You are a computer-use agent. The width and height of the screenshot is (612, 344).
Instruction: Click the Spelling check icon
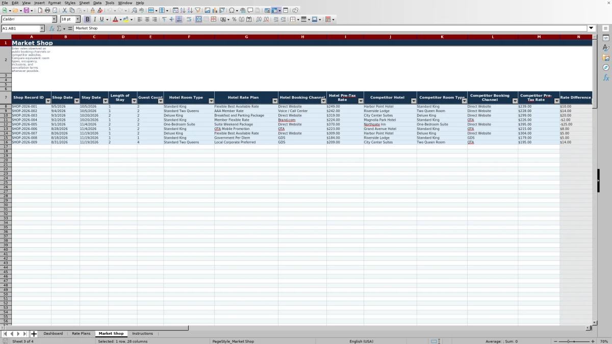coord(141,10)
